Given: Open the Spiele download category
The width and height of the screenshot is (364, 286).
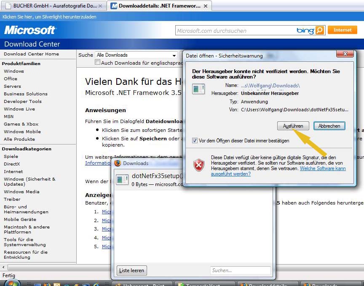Looking at the screenshot, I should [x=11, y=156].
